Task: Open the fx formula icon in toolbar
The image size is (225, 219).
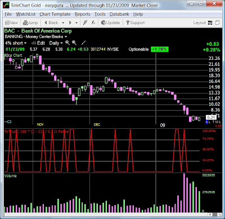Action: pos(93,23)
